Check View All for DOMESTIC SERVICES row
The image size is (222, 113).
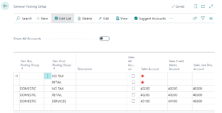pyautogui.click(x=133, y=101)
